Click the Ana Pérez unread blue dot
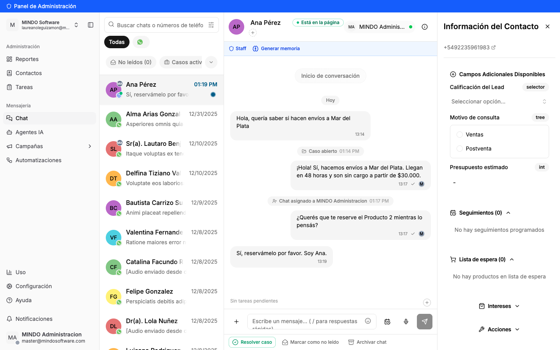The image size is (560, 350). click(213, 94)
